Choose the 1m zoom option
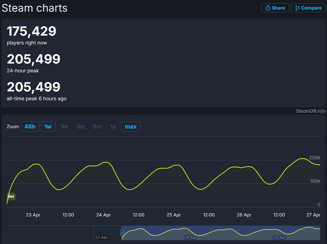The height and width of the screenshot is (244, 327). 64,126
